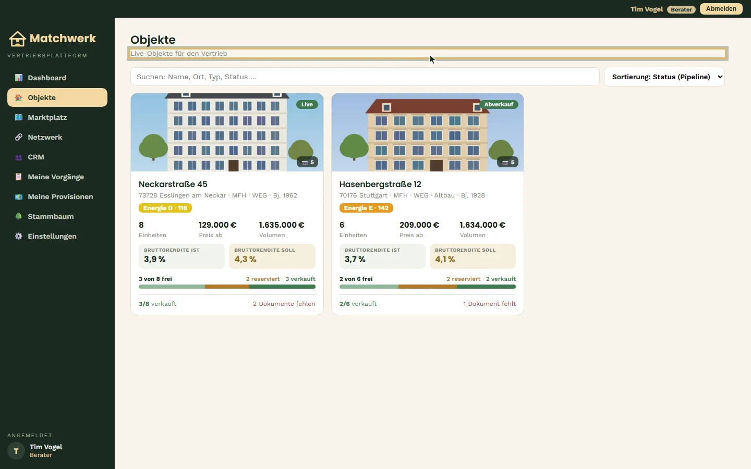Click the Hasenbergstraße 12 building thumbnail
The image size is (751, 469).
point(428,132)
